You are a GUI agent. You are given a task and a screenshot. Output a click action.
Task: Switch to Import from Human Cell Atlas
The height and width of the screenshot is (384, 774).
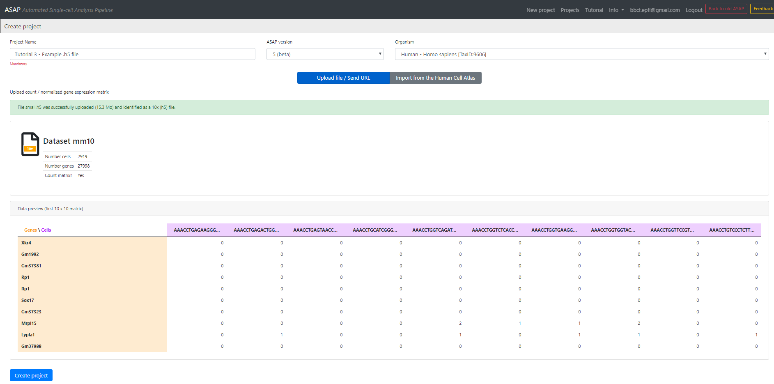[x=435, y=78]
